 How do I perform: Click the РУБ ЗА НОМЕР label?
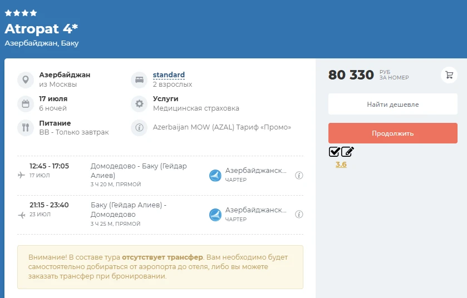[x=394, y=75]
